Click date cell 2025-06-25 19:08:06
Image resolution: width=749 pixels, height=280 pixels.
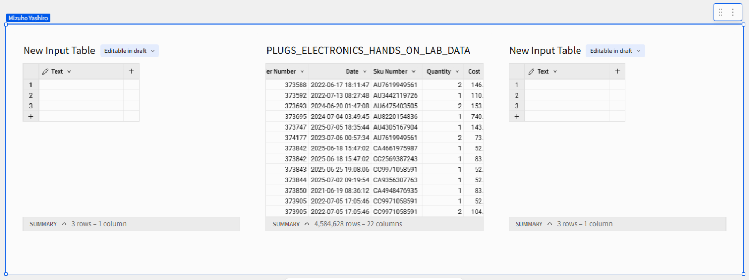click(x=340, y=169)
